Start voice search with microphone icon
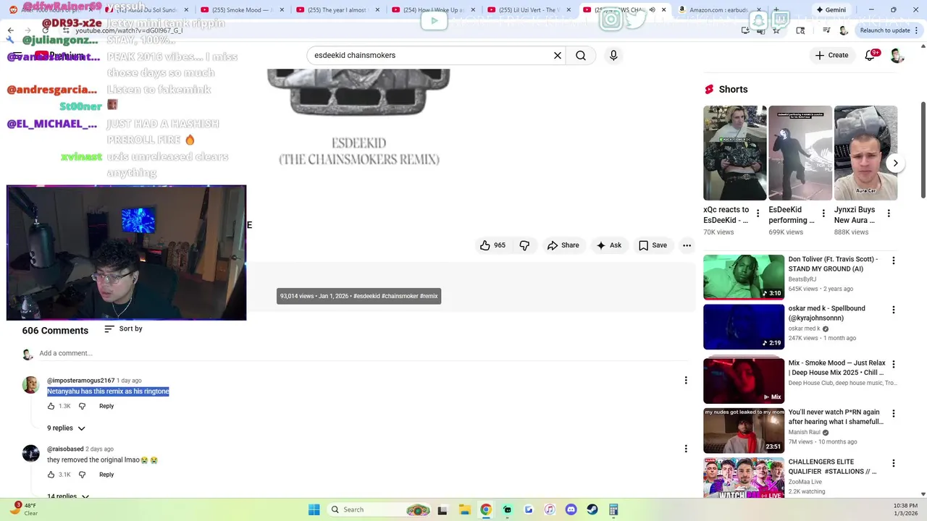Image resolution: width=927 pixels, height=521 pixels. (x=613, y=55)
